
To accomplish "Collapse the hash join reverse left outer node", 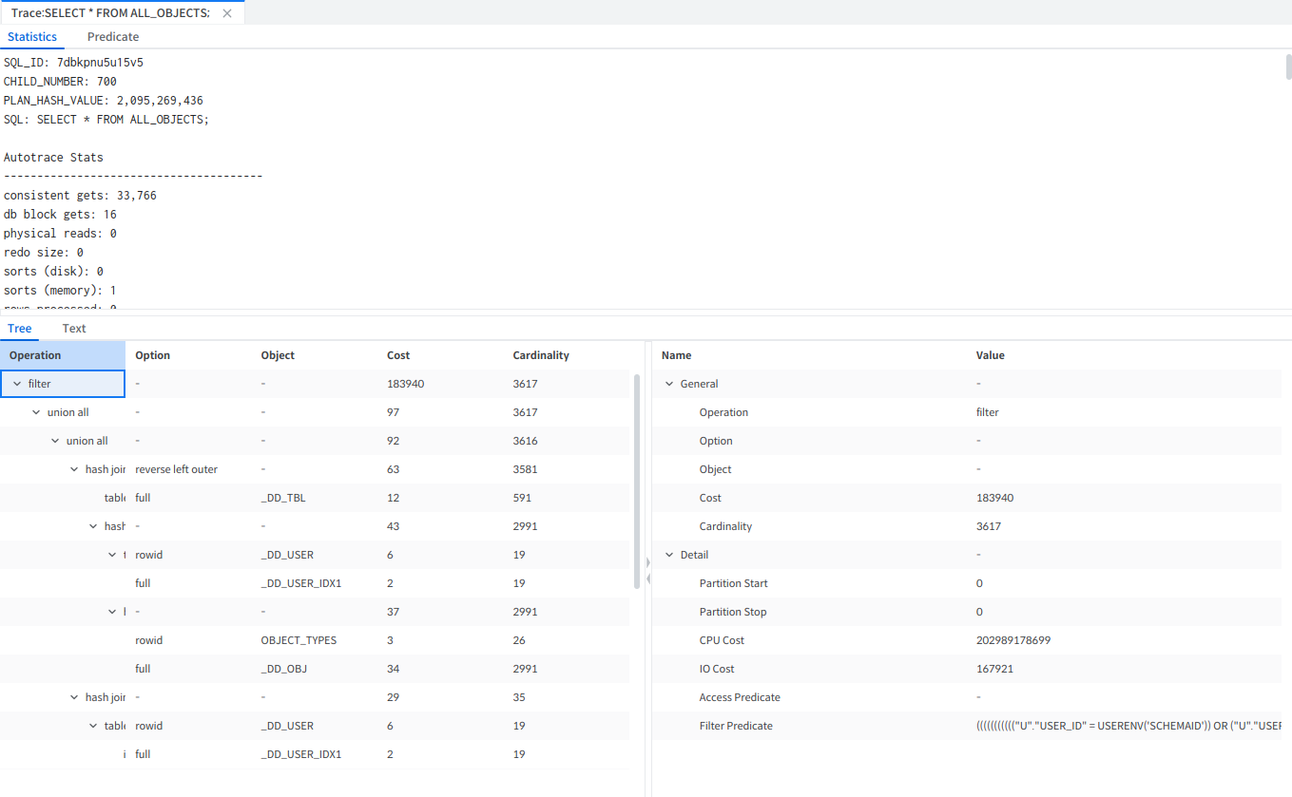I will click(x=74, y=469).
